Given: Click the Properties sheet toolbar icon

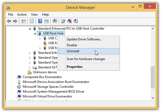Looking at the screenshot, I should 32,21.
